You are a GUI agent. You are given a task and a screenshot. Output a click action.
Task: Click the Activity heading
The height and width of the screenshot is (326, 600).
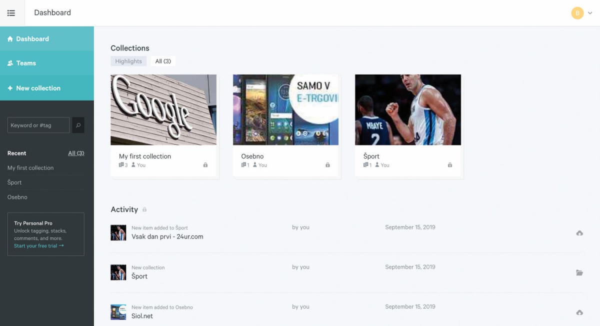click(124, 209)
